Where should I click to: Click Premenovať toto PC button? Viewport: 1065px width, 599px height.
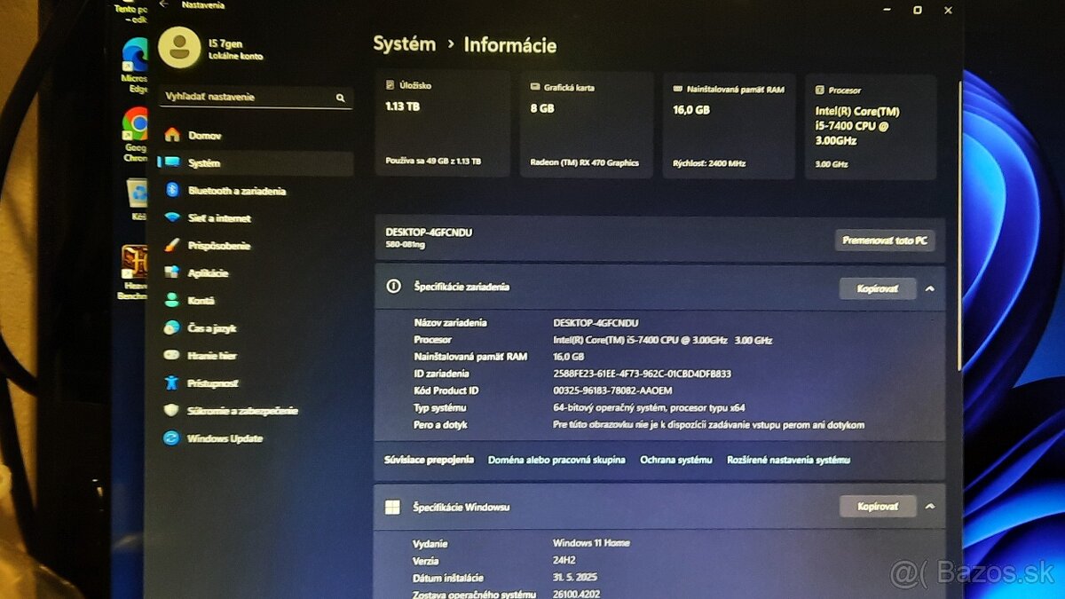tap(885, 240)
